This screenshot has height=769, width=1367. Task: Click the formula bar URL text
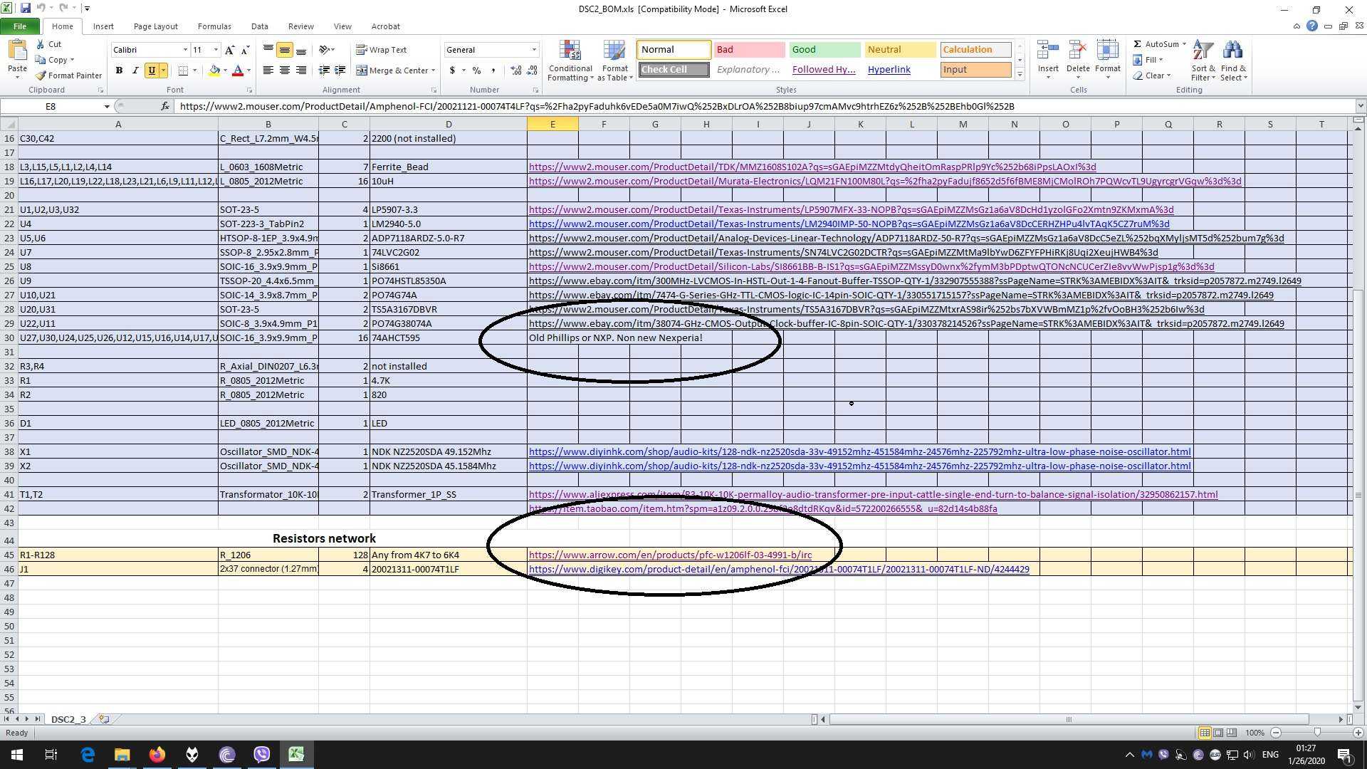(597, 106)
